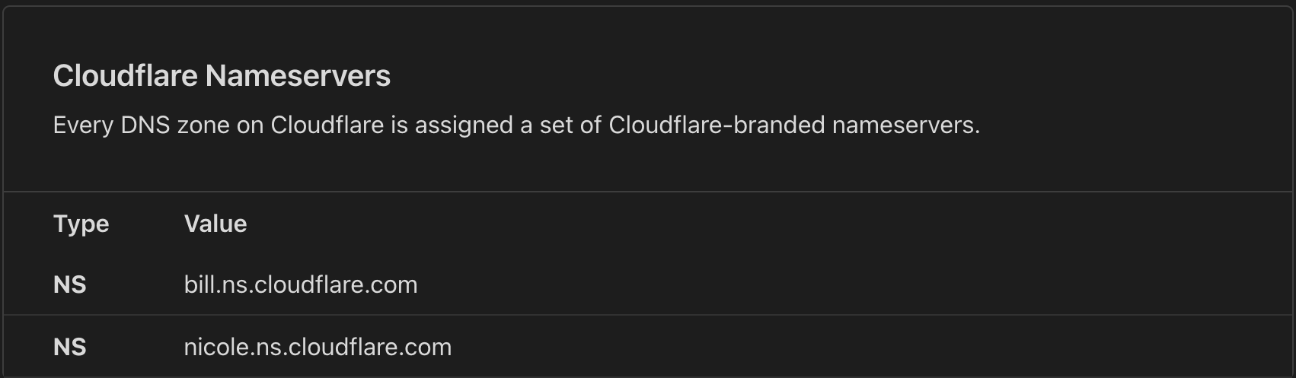Screen dimensions: 1296x378
Task: Click the word "Every" starting the description
Action: click(83, 125)
